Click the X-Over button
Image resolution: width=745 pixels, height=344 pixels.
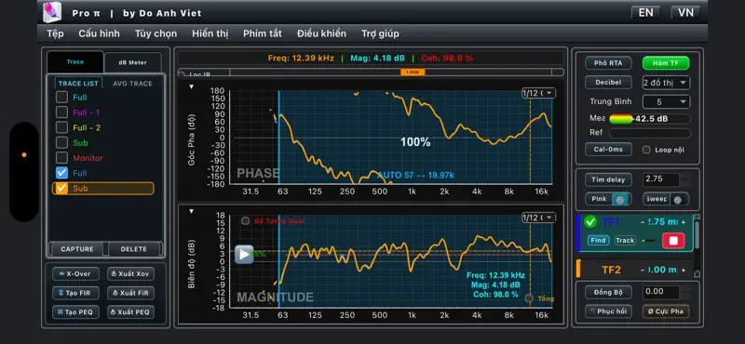click(75, 274)
